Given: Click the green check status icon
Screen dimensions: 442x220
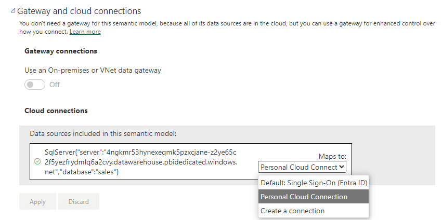Looking at the screenshot, I should pos(37,161).
